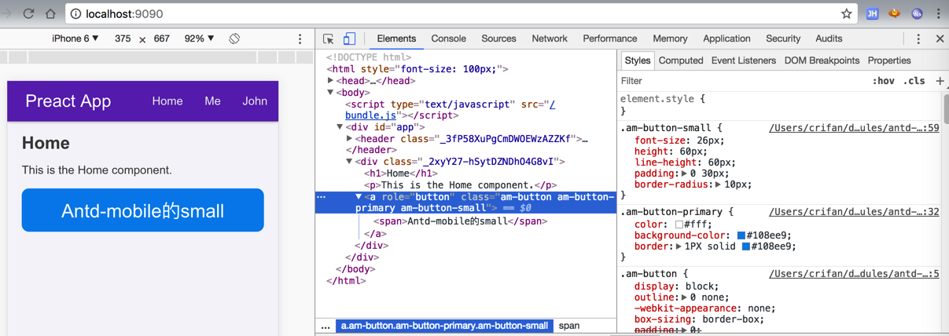The image size is (949, 336).
Task: Activate the inspect element picker
Action: coord(329,38)
